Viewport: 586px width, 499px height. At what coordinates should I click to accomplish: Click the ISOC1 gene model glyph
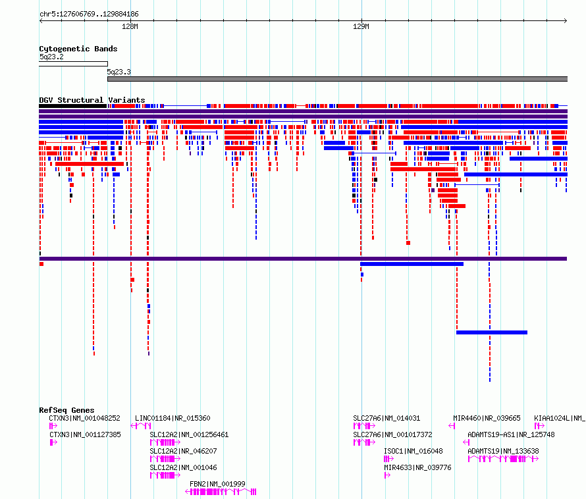pyautogui.click(x=388, y=459)
